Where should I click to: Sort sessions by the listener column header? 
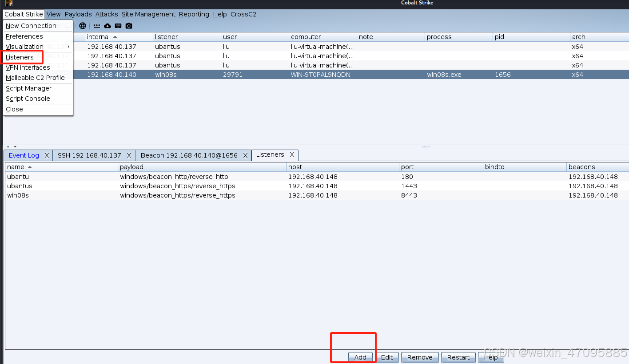point(187,37)
